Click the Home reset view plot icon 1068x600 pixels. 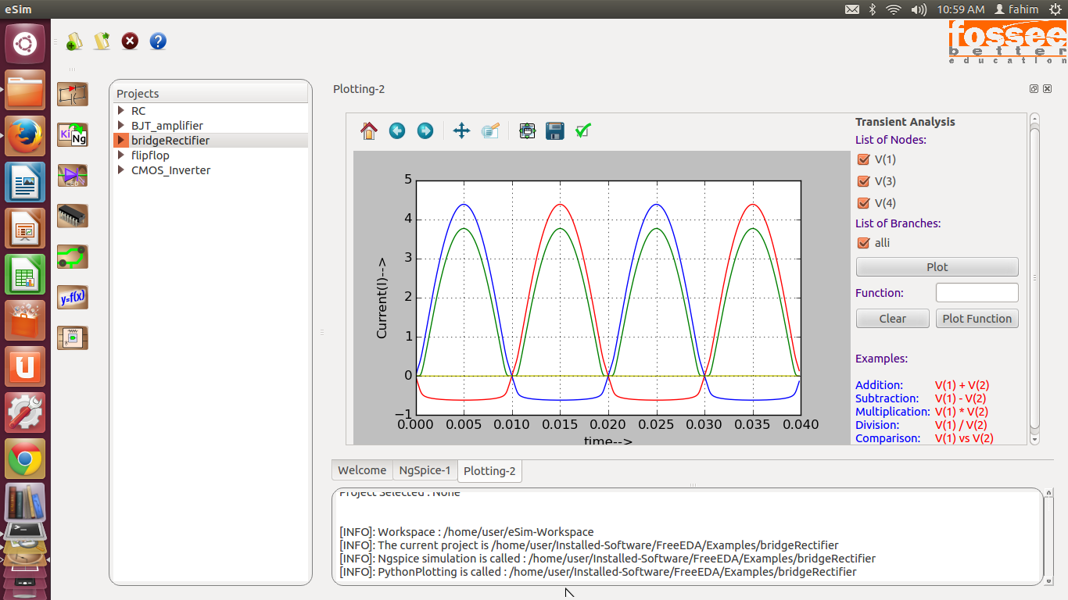pyautogui.click(x=369, y=131)
